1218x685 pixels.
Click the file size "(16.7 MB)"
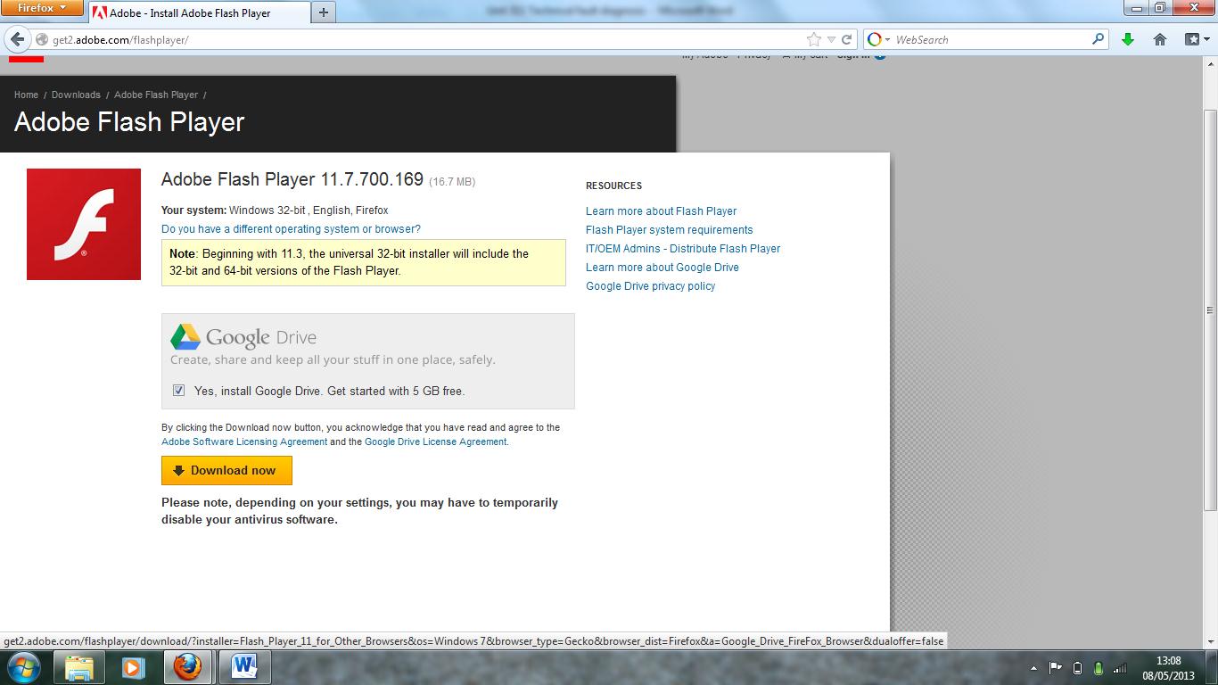click(452, 182)
